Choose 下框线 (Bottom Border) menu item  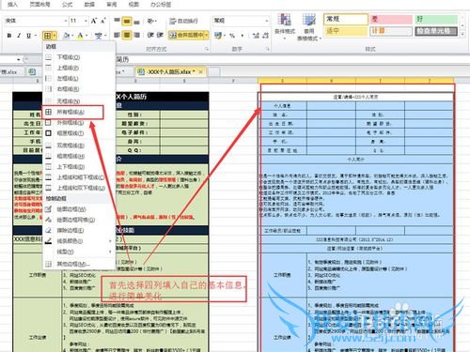(79, 57)
